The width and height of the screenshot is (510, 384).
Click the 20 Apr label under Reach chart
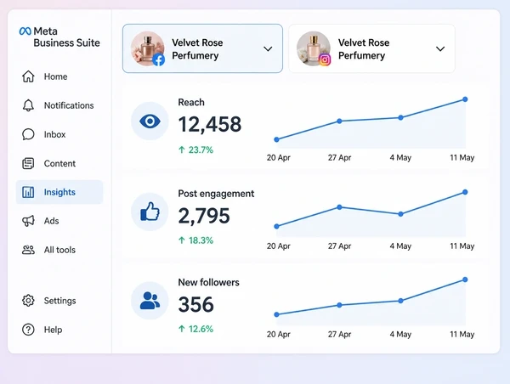[279, 158]
